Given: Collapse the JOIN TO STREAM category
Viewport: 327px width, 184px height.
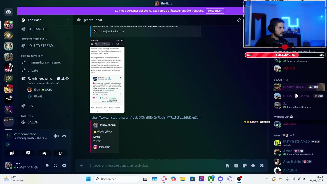Looking at the screenshot, I should click(x=34, y=39).
